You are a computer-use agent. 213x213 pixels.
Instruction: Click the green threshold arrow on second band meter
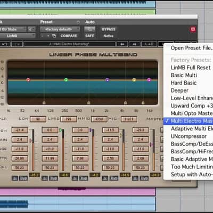click(61, 130)
